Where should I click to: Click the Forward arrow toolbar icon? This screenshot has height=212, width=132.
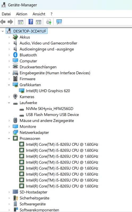click(x=10, y=22)
